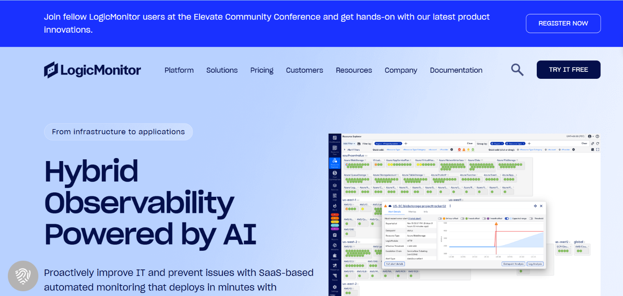This screenshot has height=296, width=623.
Task: Switch to Metrics tab in alert popup
Action: point(412,212)
